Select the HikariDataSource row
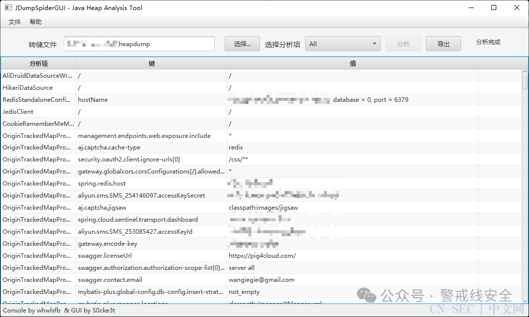529x317 pixels. [x=261, y=87]
